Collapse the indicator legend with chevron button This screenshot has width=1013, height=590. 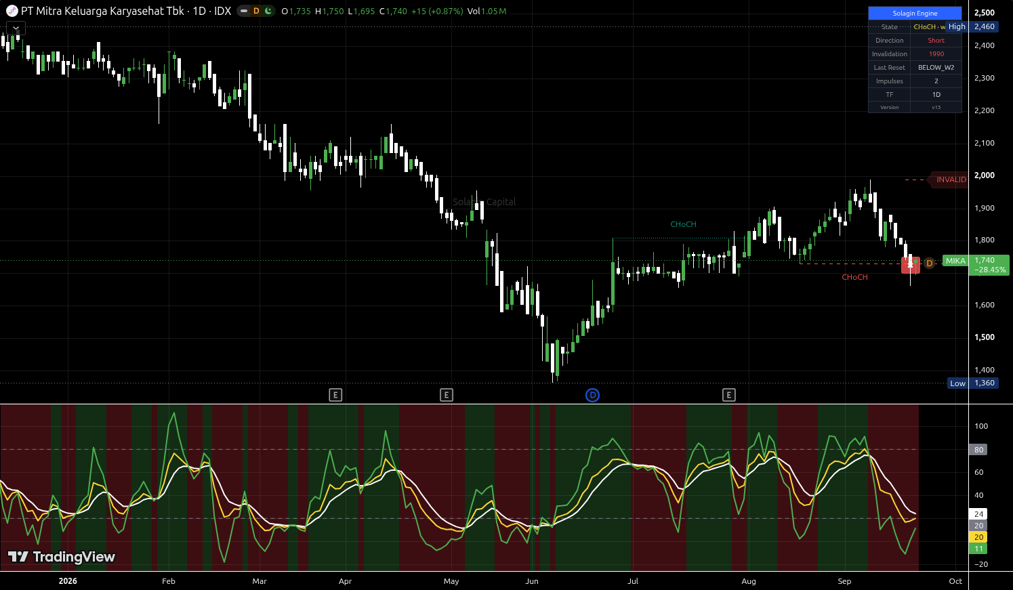click(16, 28)
